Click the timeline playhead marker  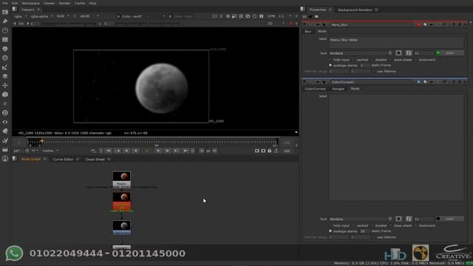[x=41, y=140]
